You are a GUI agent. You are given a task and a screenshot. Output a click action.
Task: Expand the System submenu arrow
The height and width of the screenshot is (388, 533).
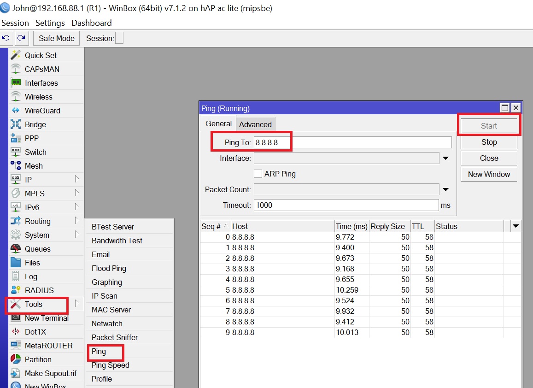point(77,234)
